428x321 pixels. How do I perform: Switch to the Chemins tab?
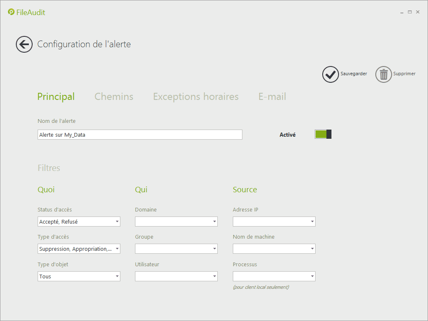114,97
